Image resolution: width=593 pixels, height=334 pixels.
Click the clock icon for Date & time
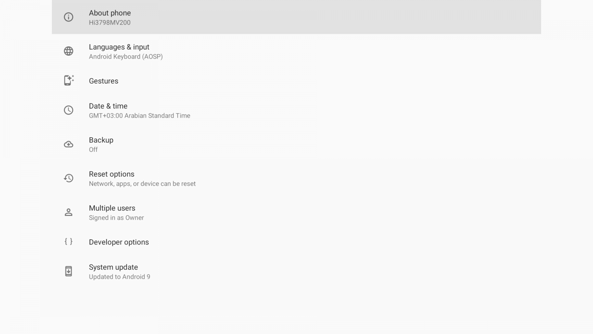pyautogui.click(x=69, y=110)
